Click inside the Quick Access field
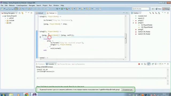Image resolution: width=171 pixels, height=96 pixels. click(x=141, y=9)
